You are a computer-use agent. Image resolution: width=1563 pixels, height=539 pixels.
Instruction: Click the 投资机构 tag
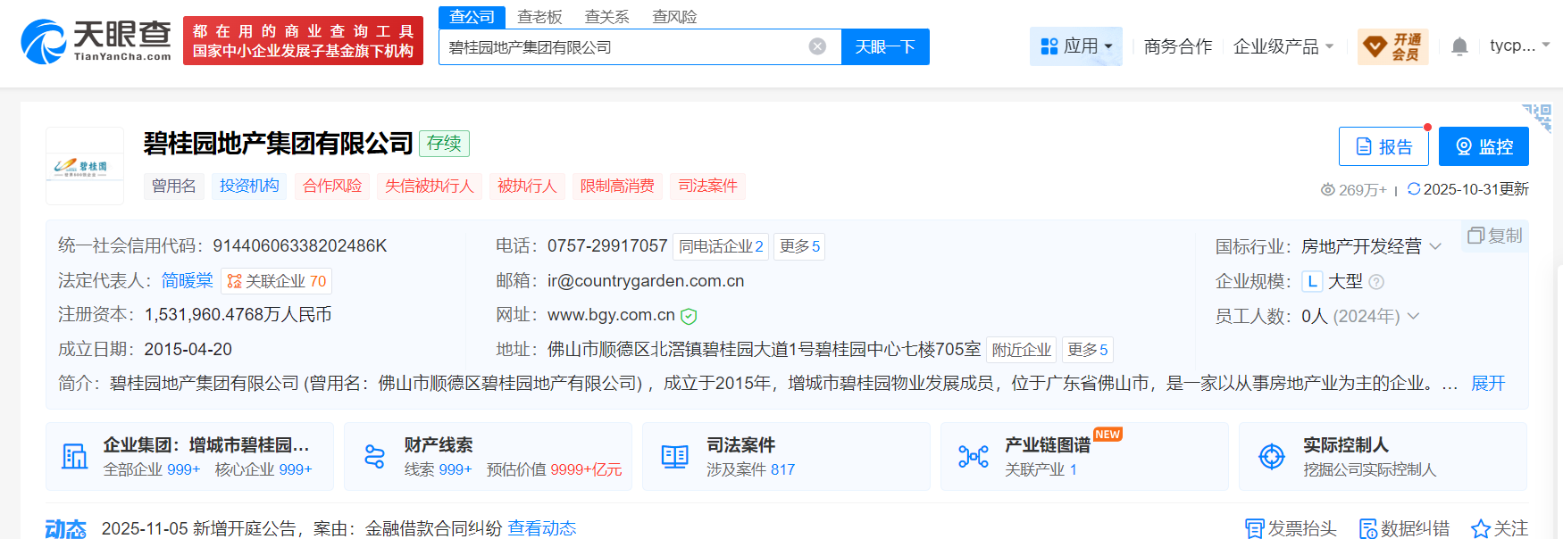tap(249, 186)
